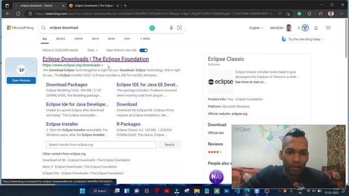Select the NEWS search tab

pyautogui.click(x=111, y=39)
